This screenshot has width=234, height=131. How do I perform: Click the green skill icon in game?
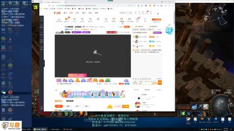coord(183,114)
